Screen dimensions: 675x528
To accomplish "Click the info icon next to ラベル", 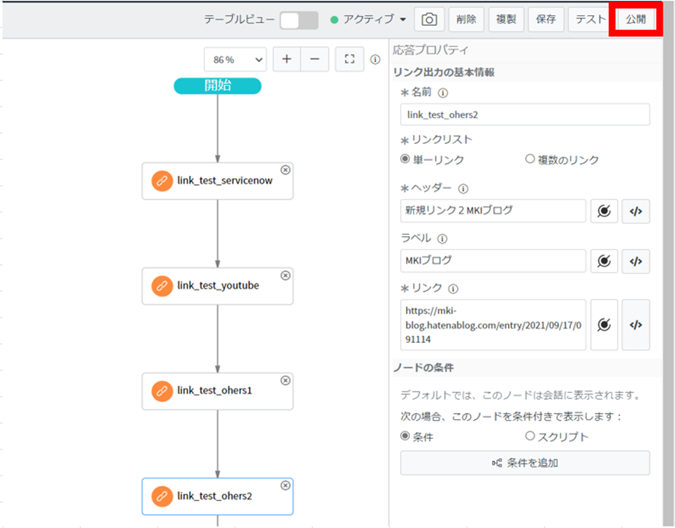I will [x=442, y=238].
